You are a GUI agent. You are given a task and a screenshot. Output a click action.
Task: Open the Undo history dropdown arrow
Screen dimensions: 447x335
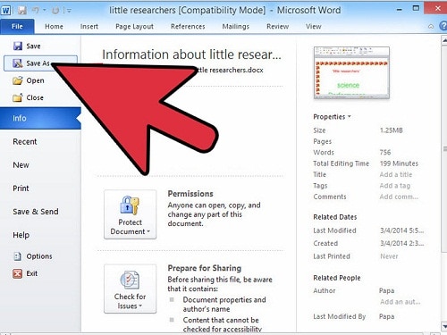pos(45,11)
